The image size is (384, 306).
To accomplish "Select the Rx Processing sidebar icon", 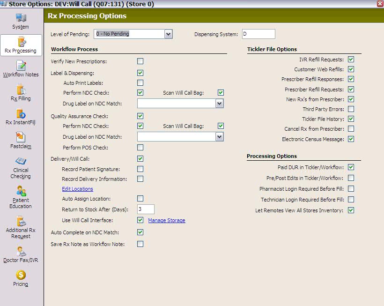I will pyautogui.click(x=22, y=42).
